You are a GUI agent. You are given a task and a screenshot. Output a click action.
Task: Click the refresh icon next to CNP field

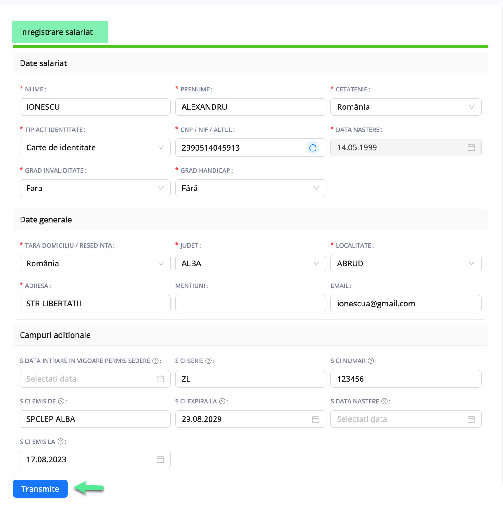click(x=313, y=148)
